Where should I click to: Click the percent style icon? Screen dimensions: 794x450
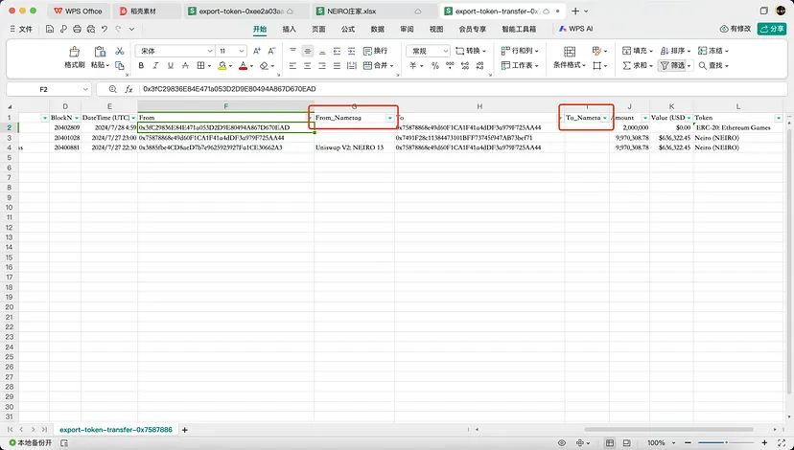[x=435, y=66]
